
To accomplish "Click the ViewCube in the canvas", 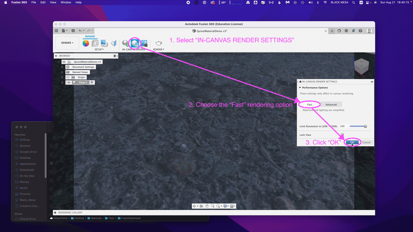I will (361, 66).
